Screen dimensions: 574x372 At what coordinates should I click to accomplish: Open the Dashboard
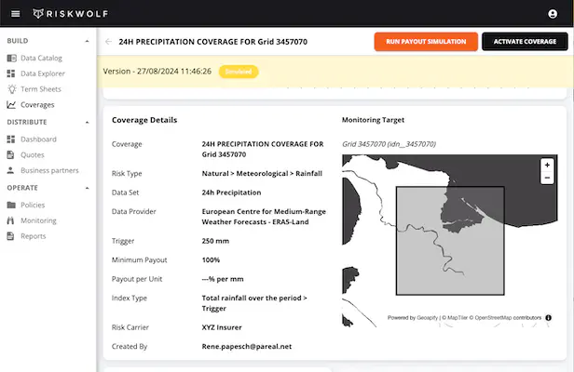tap(38, 139)
